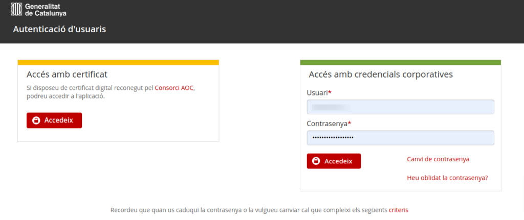The width and height of the screenshot is (524, 220).
Task: Click the Contrasenya field label
Action: (327, 124)
